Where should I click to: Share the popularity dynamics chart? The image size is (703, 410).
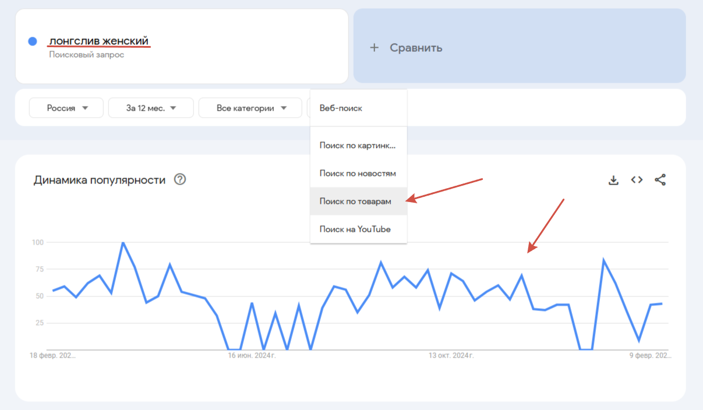[x=660, y=180]
